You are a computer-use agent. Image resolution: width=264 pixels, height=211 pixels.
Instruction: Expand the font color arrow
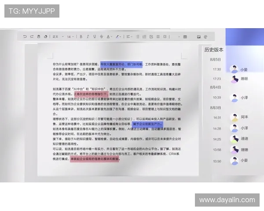111,36
